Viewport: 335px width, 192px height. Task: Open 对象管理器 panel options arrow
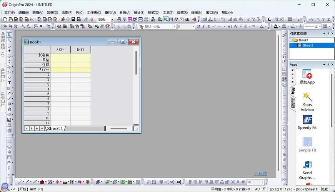tap(324, 33)
